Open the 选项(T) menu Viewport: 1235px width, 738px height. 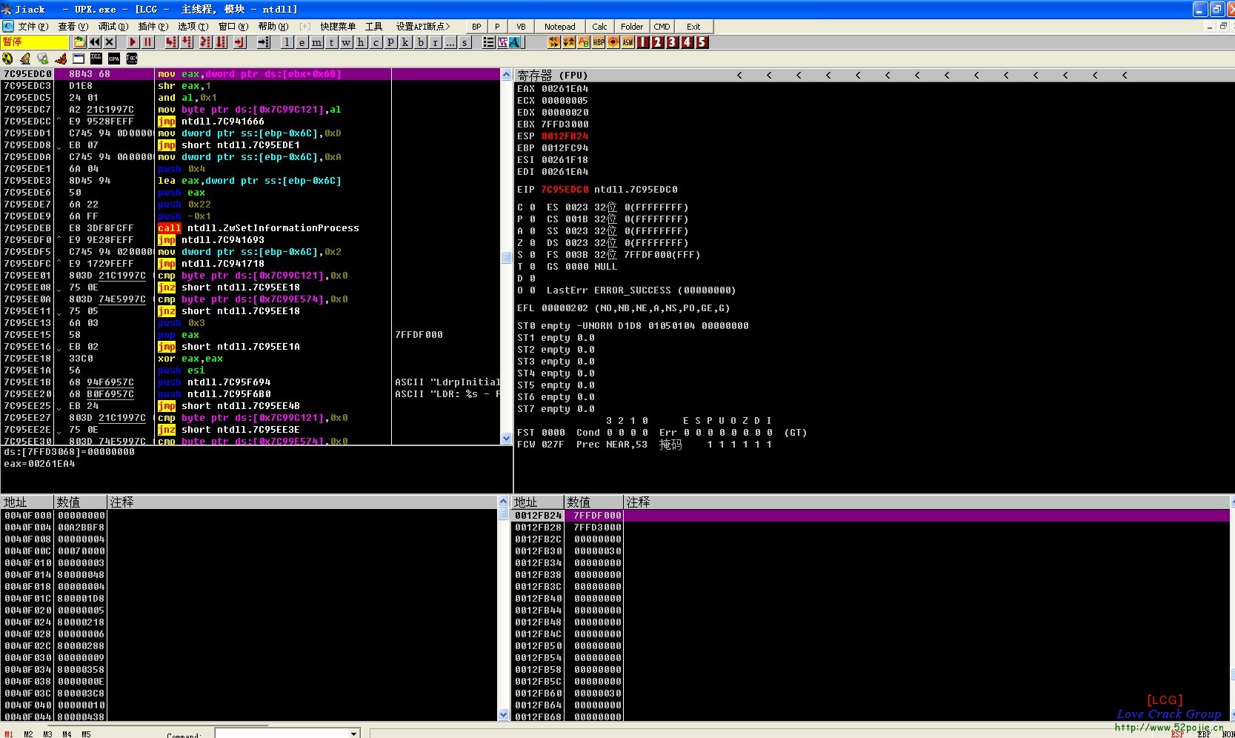(193, 26)
